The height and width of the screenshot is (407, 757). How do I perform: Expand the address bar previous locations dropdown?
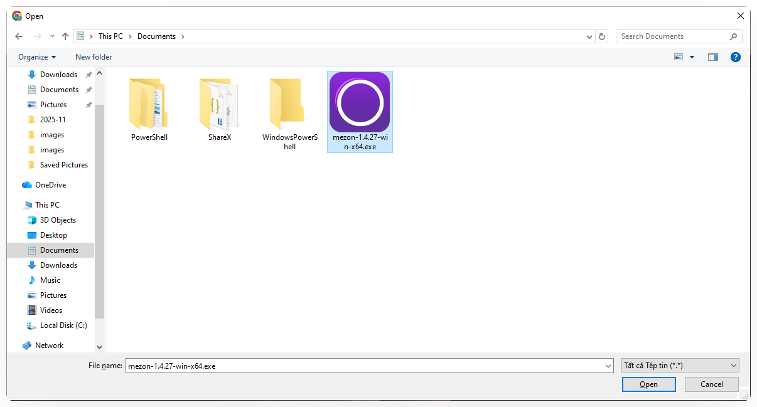[x=589, y=36]
